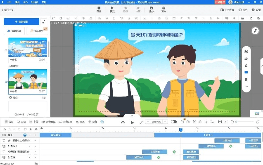Toggle the eye visibility icon in timeline header
Image resolution: width=263 pixels, height=165 pixels.
36,129
